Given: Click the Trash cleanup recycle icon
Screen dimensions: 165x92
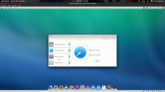Looking at the screenshot, I should 51,63.
